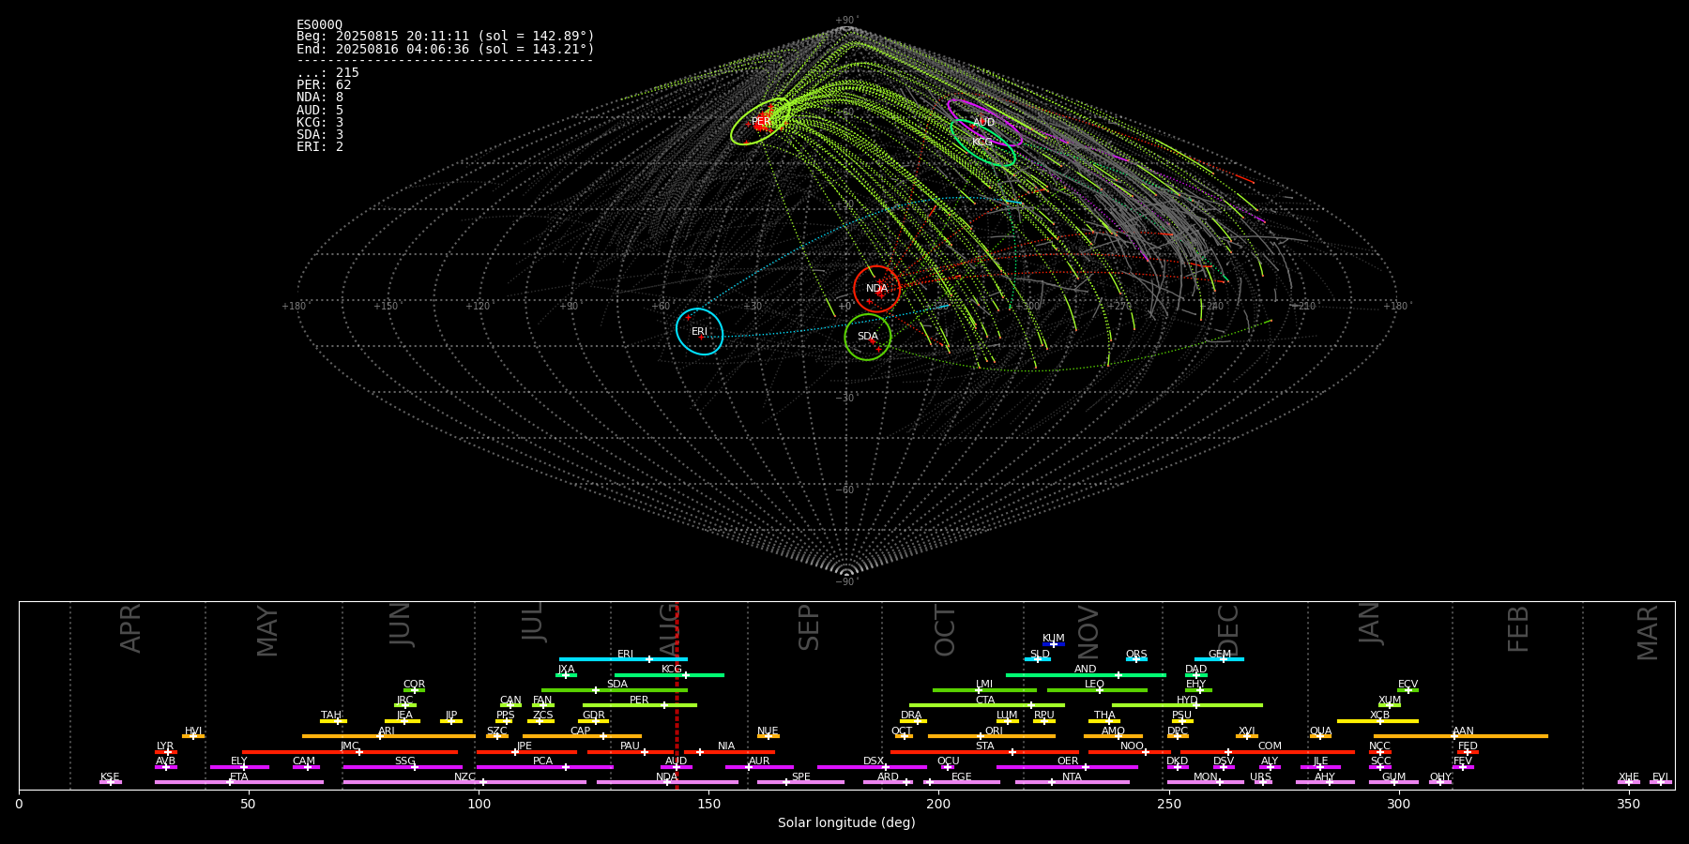Select the COM shower bar in the timeline
This screenshot has width=1689, height=844.
tap(1269, 752)
